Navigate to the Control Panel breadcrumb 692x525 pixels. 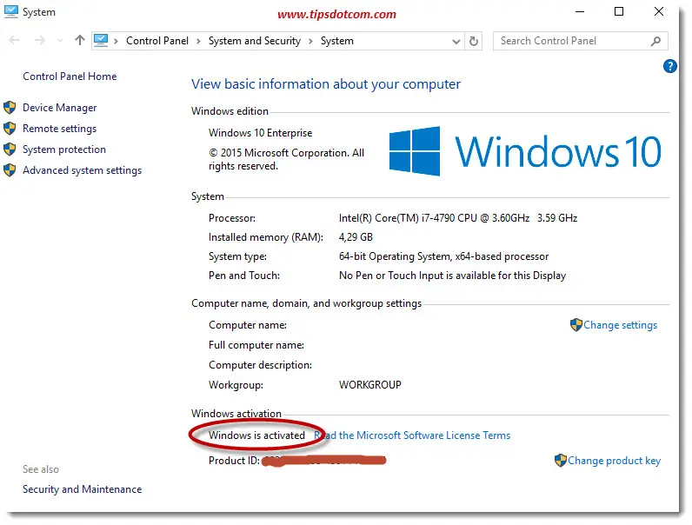tap(157, 41)
